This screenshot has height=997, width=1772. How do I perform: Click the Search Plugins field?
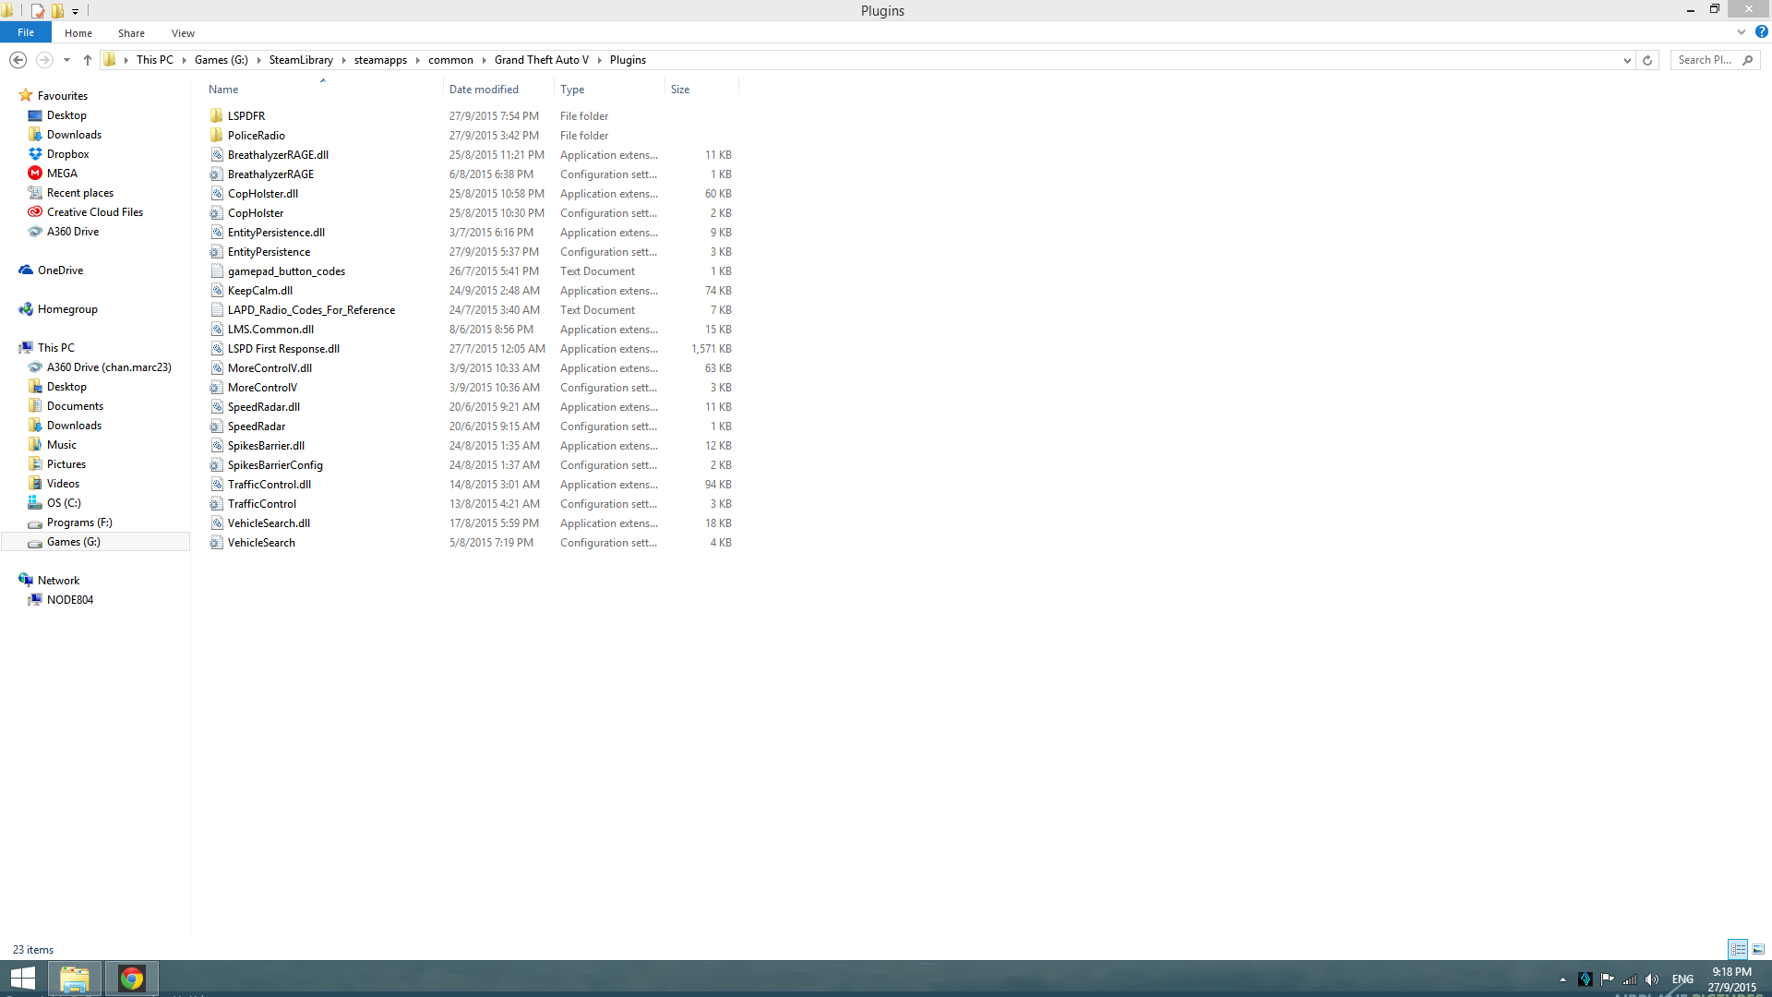point(1704,60)
